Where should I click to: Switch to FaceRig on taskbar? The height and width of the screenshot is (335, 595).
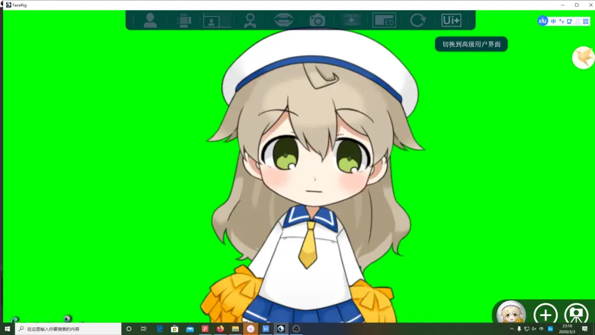coord(281,329)
